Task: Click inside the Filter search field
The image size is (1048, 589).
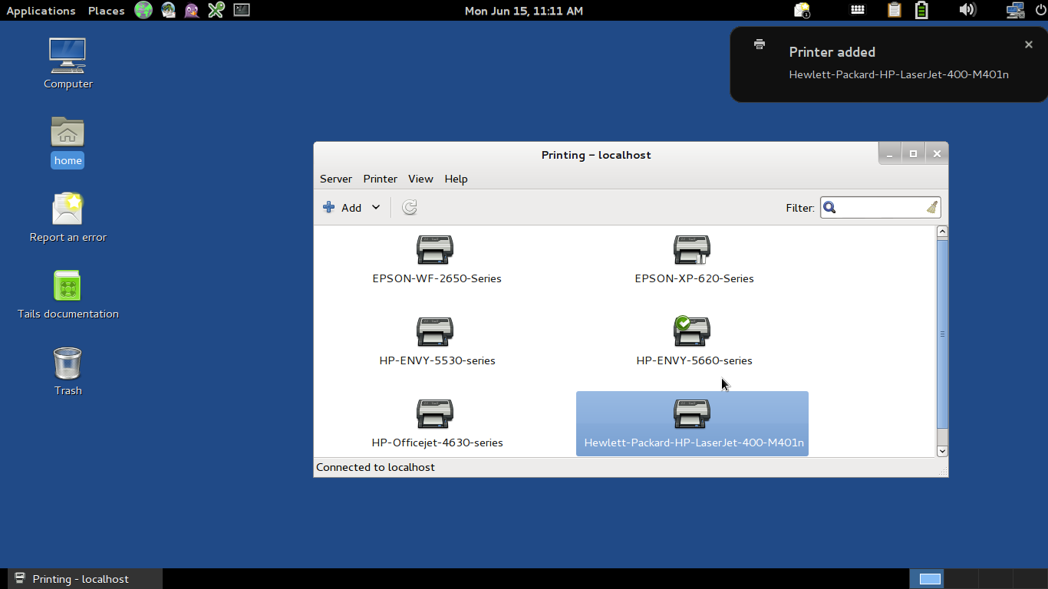Action: tap(881, 207)
